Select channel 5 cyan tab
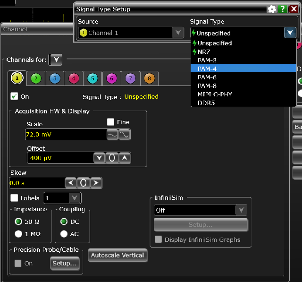302x282 pixels. (92, 78)
